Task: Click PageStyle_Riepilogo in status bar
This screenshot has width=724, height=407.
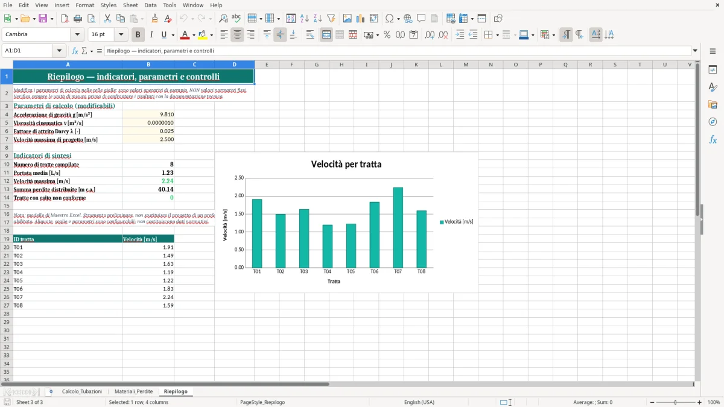Action: point(262,402)
